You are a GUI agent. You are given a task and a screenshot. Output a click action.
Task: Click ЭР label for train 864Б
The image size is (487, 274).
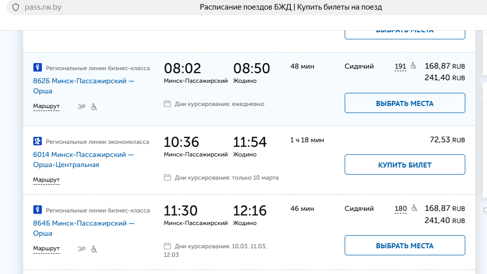pos(81,249)
